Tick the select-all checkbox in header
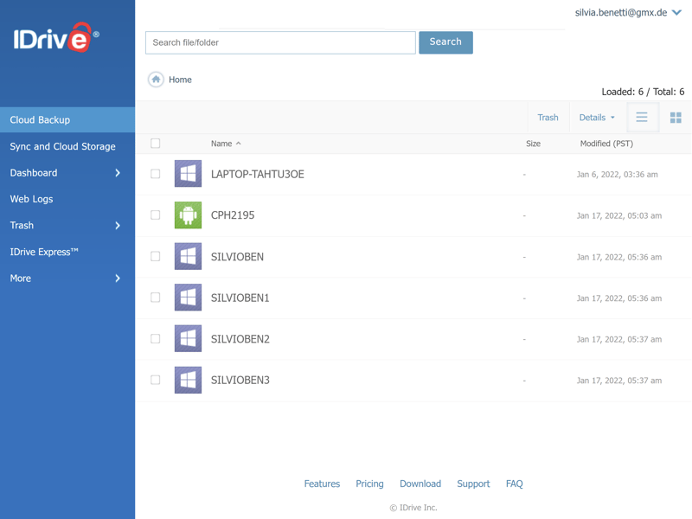 [156, 144]
